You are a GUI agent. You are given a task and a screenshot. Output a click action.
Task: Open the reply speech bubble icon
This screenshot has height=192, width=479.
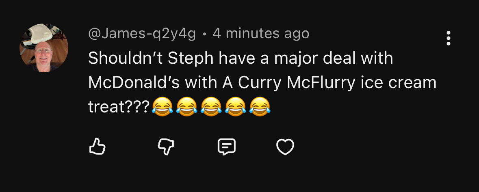point(226,147)
